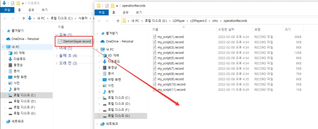Image resolution: width=318 pixels, height=129 pixels.
Task: Click up-folder arrow in operationRecords window
Action: click(x=118, y=21)
